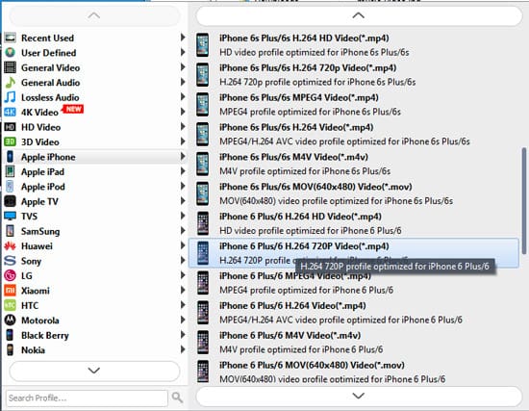Click the Search Profile input field
This screenshot has width=529, height=411.
[x=87, y=398]
